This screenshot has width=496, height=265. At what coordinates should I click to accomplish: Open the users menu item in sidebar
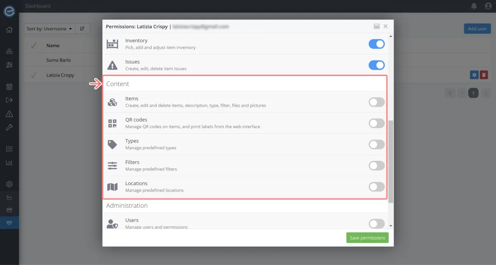tap(9, 223)
